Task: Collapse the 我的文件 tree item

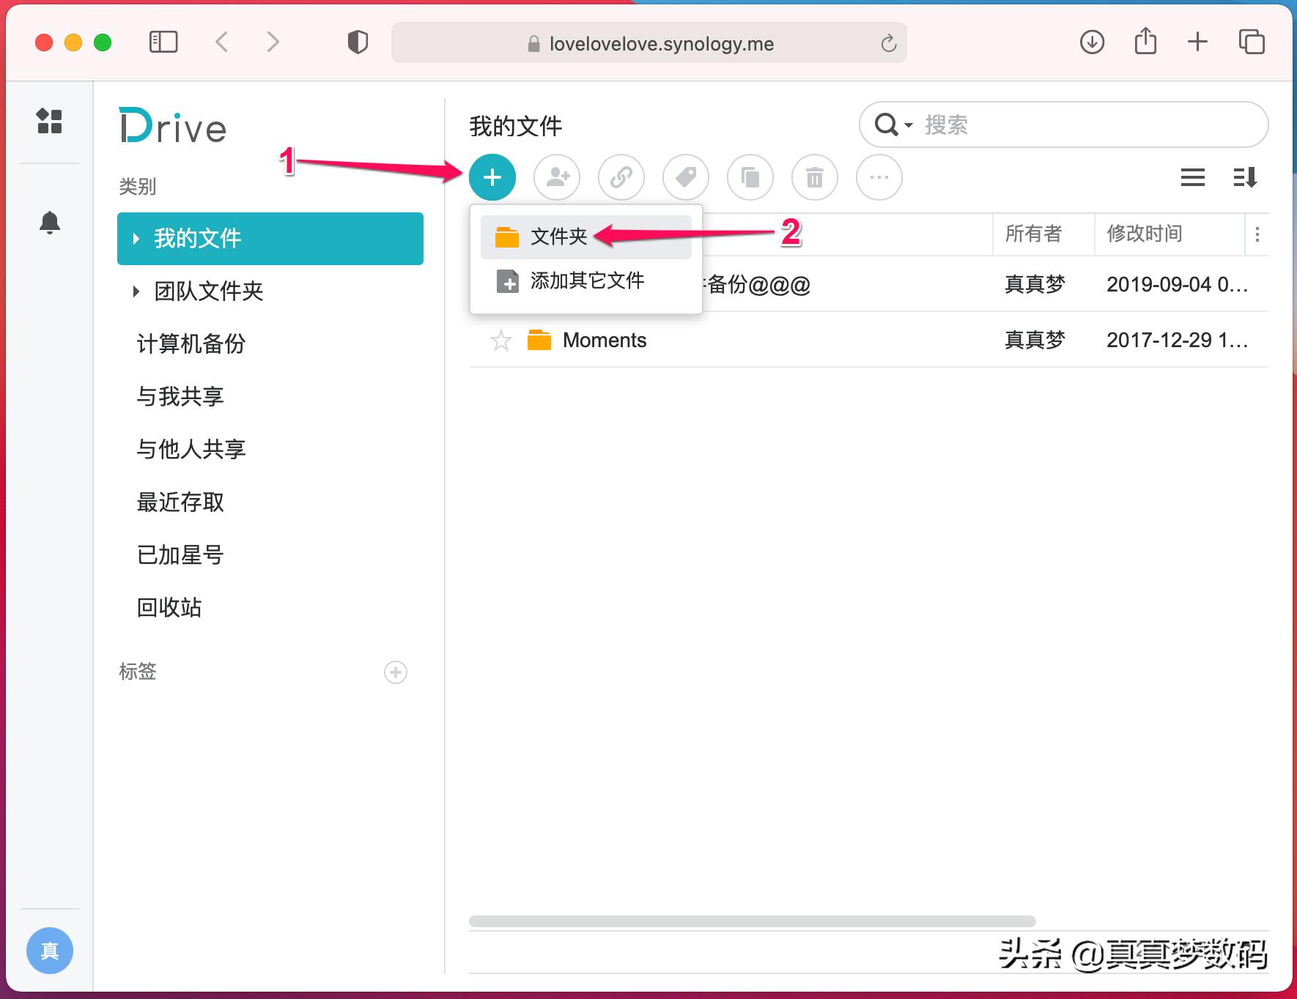Action: coord(136,238)
